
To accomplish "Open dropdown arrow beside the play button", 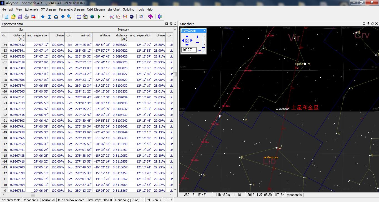I will coord(104,17).
